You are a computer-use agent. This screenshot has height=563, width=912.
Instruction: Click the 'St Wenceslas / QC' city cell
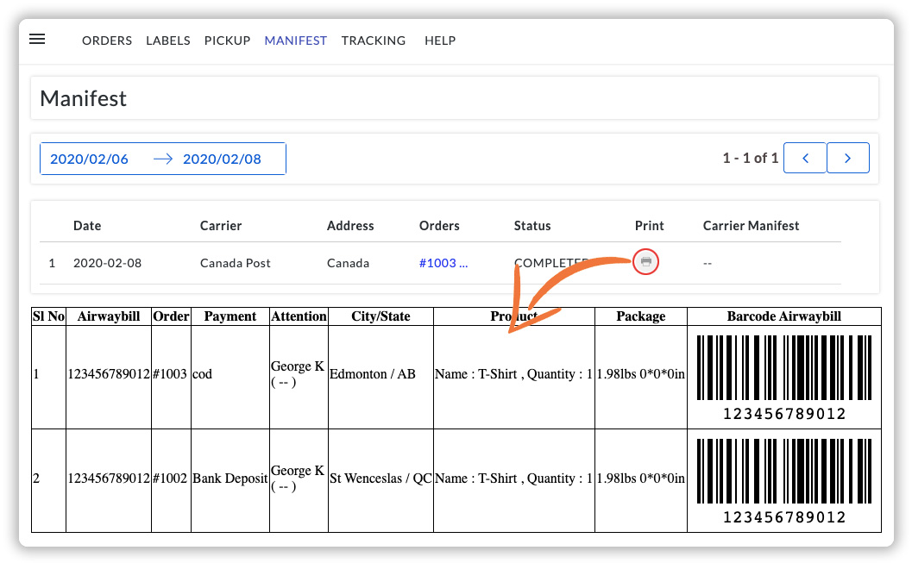pos(381,480)
